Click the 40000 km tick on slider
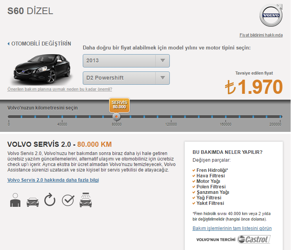The width and height of the screenshot is (291, 250). pos(62,117)
